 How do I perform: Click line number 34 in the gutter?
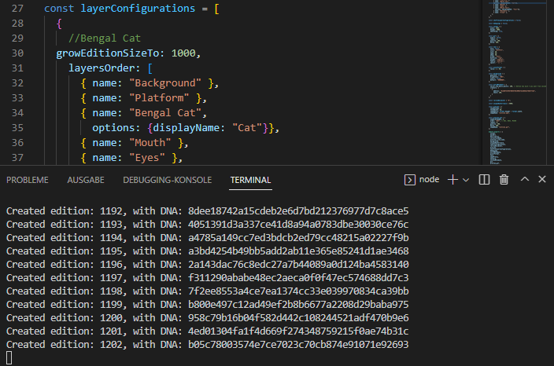tap(17, 113)
